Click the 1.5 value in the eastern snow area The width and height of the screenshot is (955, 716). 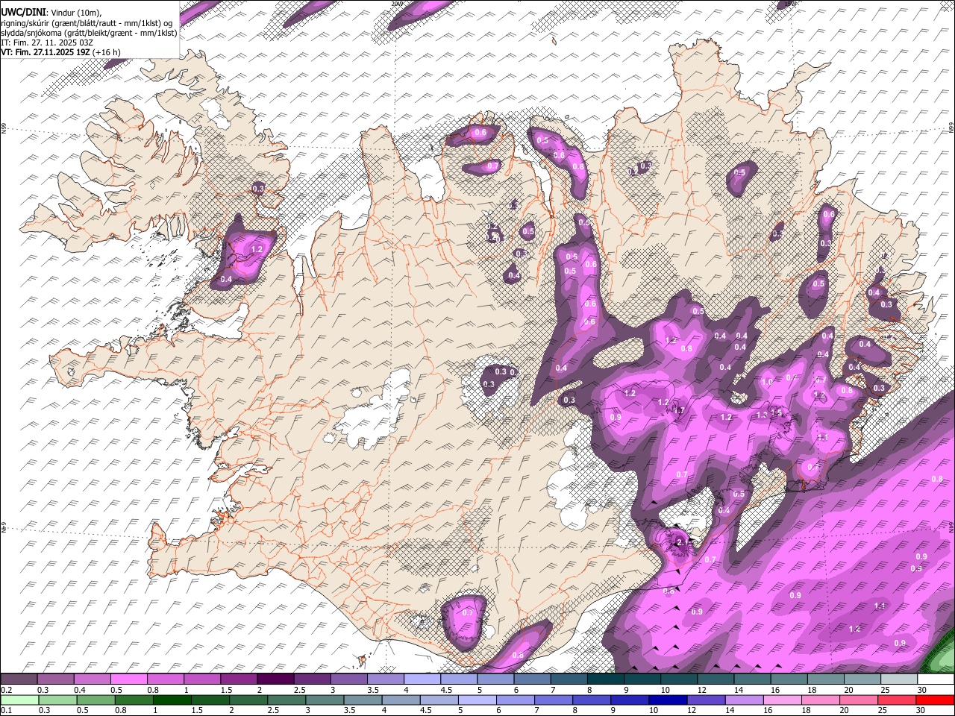coord(776,412)
